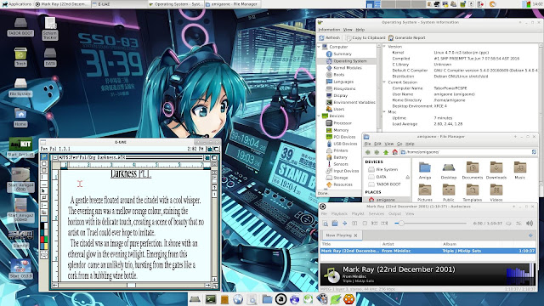Open the Help menu in System Information
Viewport: 544px width, 306px height.
point(360,30)
